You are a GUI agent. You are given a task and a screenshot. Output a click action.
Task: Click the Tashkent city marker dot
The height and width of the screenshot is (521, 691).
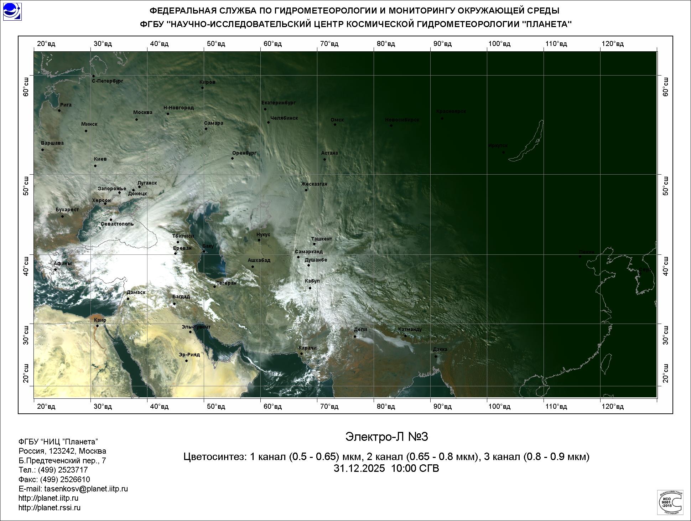point(314,244)
